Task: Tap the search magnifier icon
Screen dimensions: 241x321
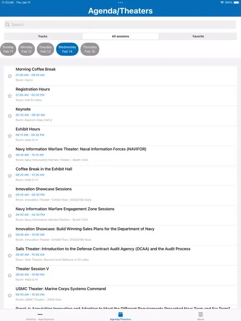Action: (8, 25)
